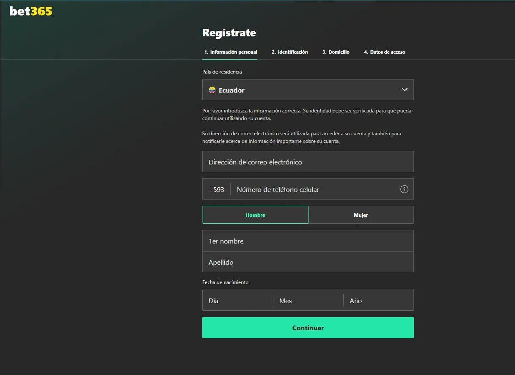
Task: Click the País de residencia label
Action: click(x=222, y=72)
